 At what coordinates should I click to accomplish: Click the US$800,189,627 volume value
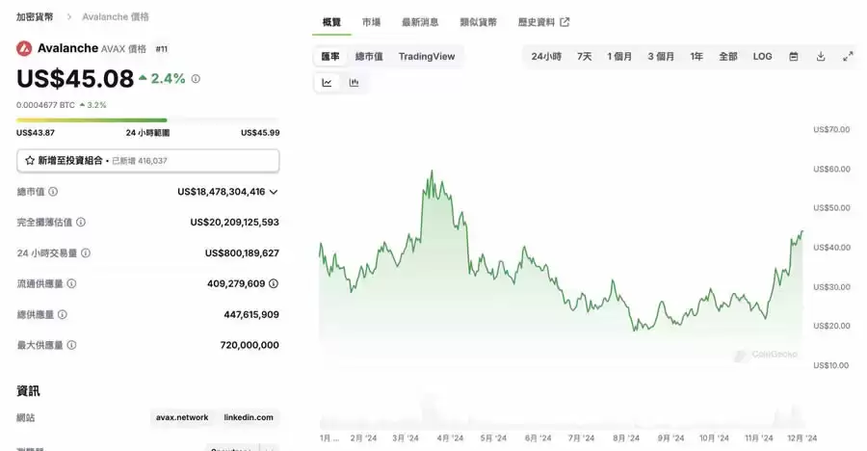pos(242,252)
